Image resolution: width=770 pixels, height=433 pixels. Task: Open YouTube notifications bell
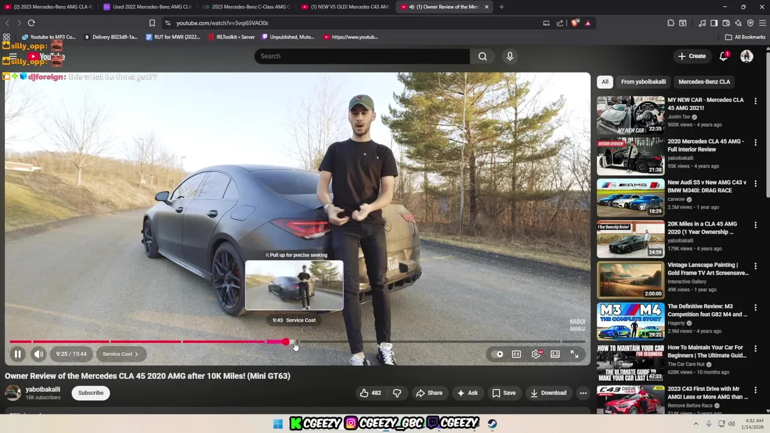[724, 56]
